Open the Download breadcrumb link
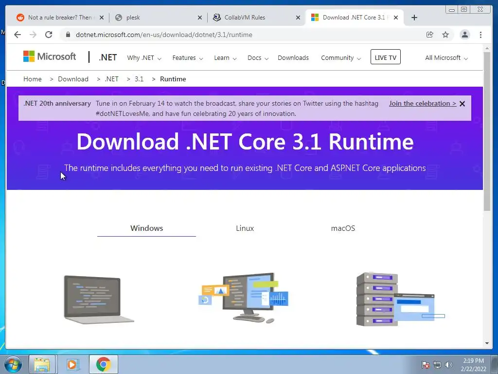This screenshot has height=374, width=498. (x=73, y=79)
